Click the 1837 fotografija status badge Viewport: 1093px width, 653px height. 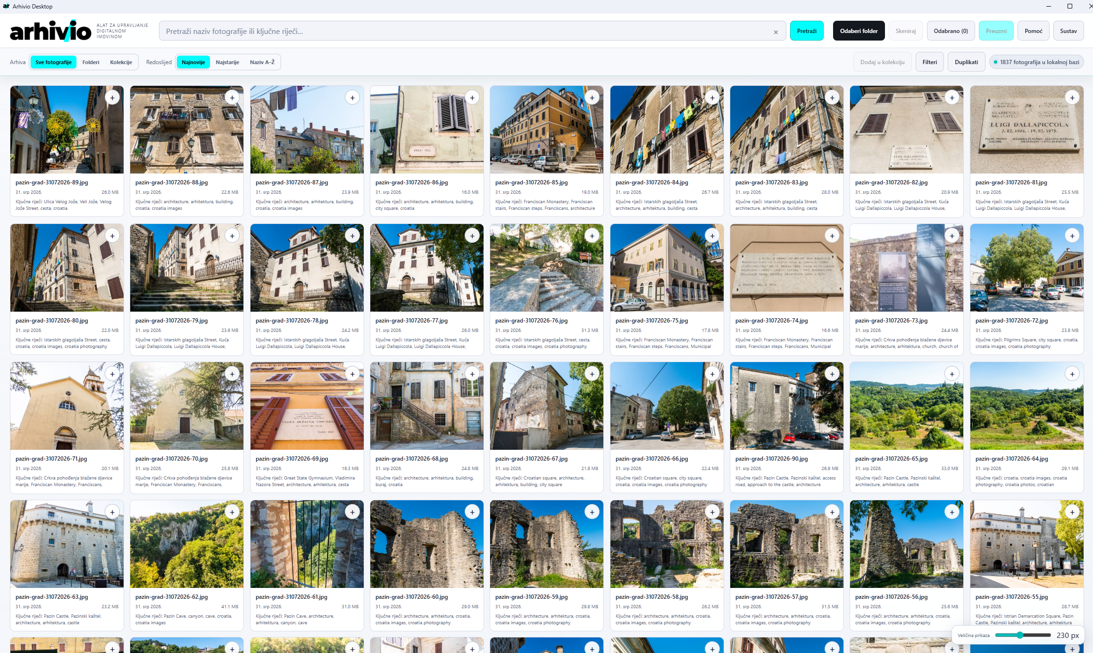1036,62
